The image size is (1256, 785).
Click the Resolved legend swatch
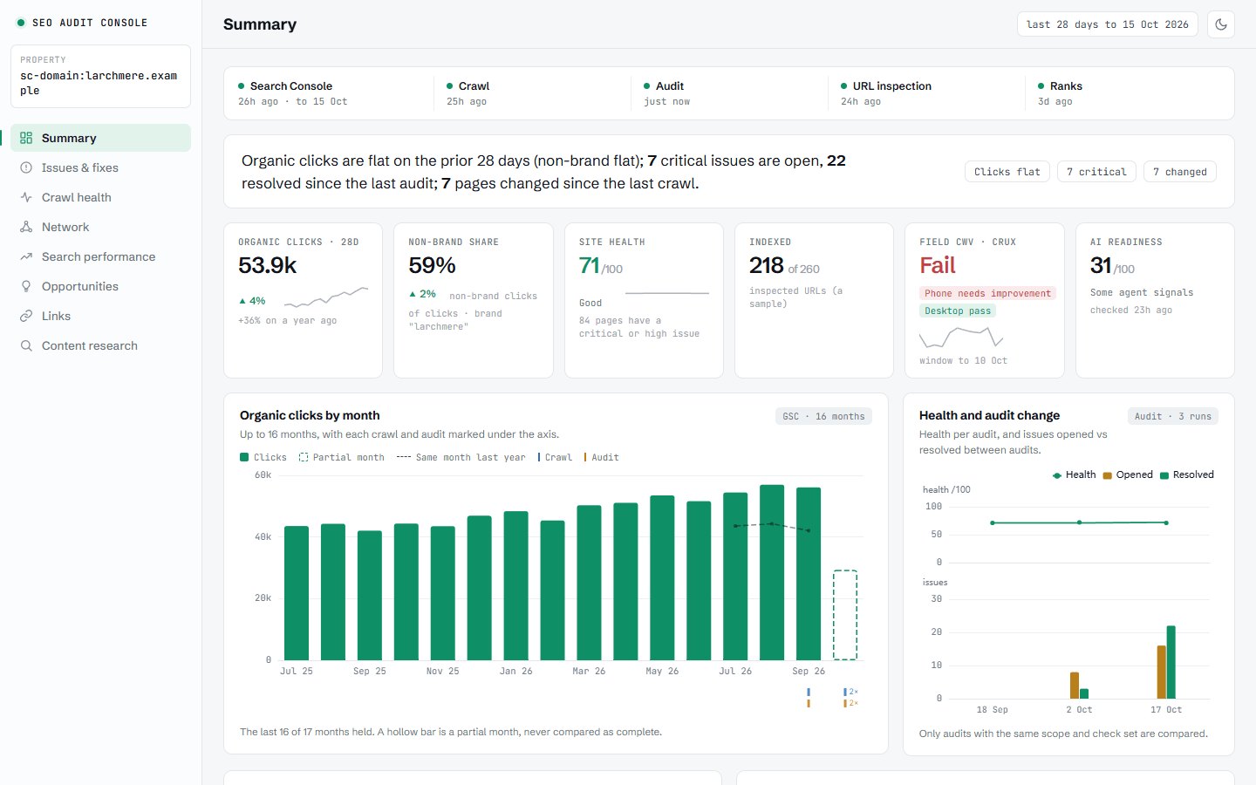click(1164, 475)
